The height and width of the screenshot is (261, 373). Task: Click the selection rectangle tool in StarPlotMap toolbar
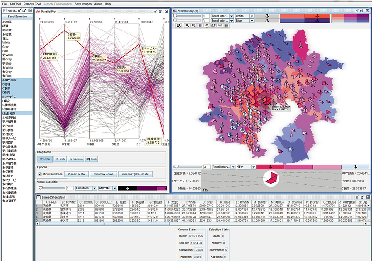(x=179, y=26)
